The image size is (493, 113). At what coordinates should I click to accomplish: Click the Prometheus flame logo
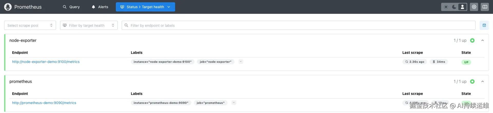tap(8, 7)
